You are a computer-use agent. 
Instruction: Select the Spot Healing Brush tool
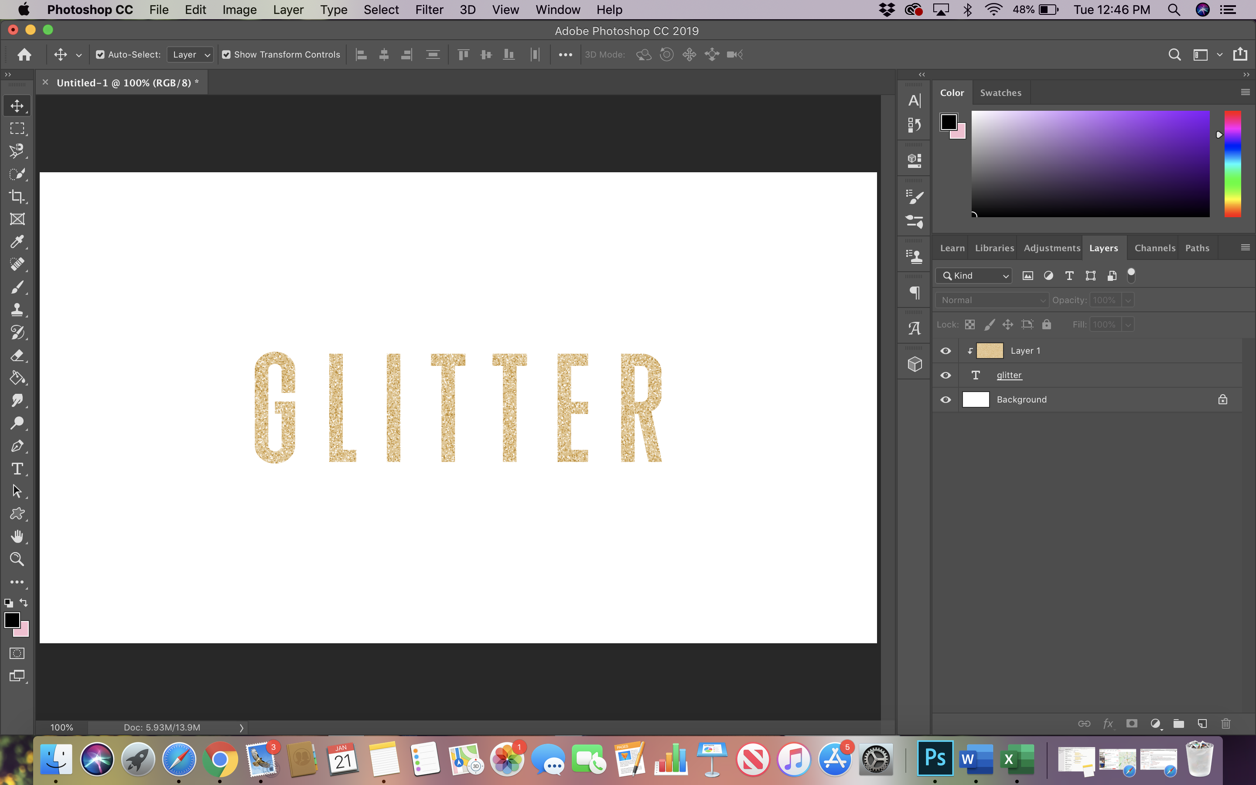click(x=17, y=264)
